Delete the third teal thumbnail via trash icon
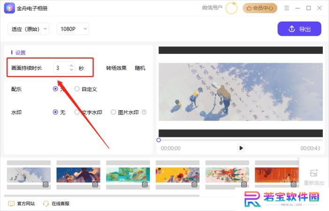This screenshot has width=329, height=211. click(x=145, y=184)
